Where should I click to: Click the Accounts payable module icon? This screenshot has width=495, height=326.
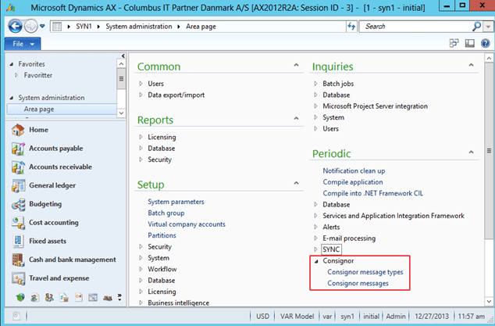(17, 149)
